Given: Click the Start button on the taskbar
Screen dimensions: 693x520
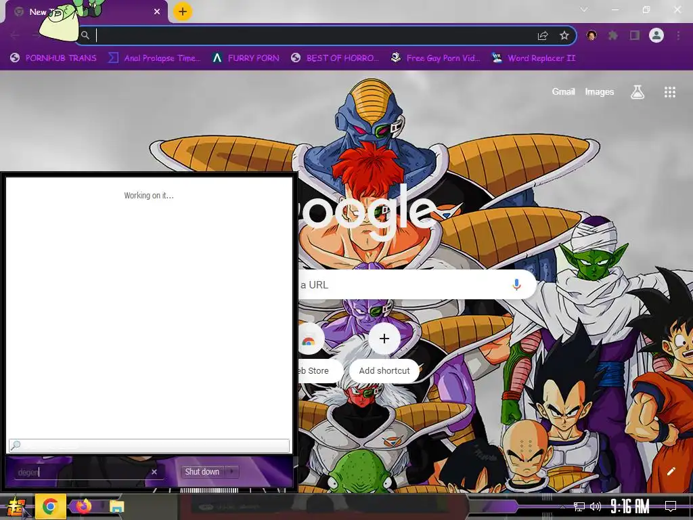Looking at the screenshot, I should (16, 506).
